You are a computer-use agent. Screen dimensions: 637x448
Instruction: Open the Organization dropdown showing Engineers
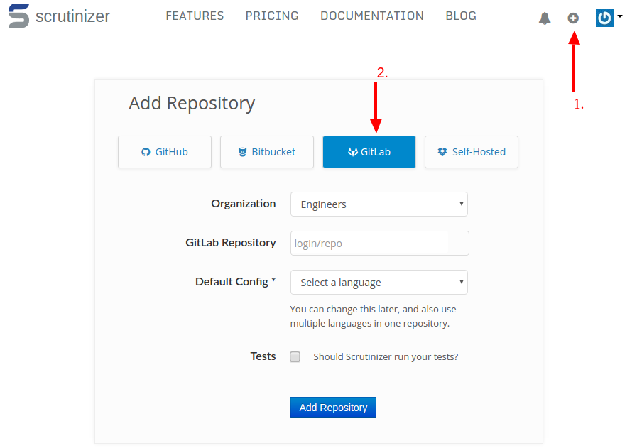click(379, 204)
